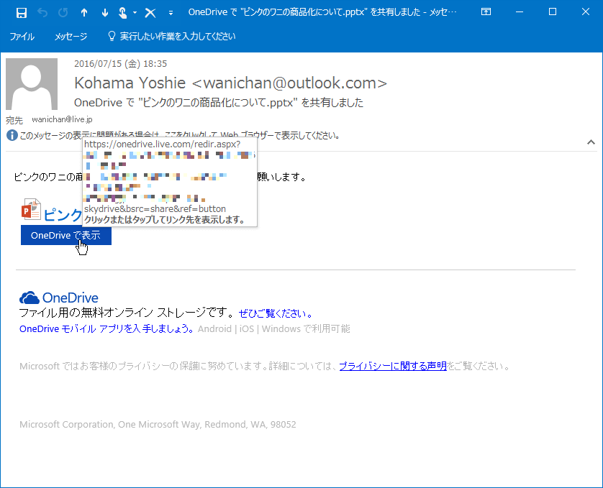Open the プライバシーに関する声明 link
This screenshot has width=603, height=488.
pos(393,367)
